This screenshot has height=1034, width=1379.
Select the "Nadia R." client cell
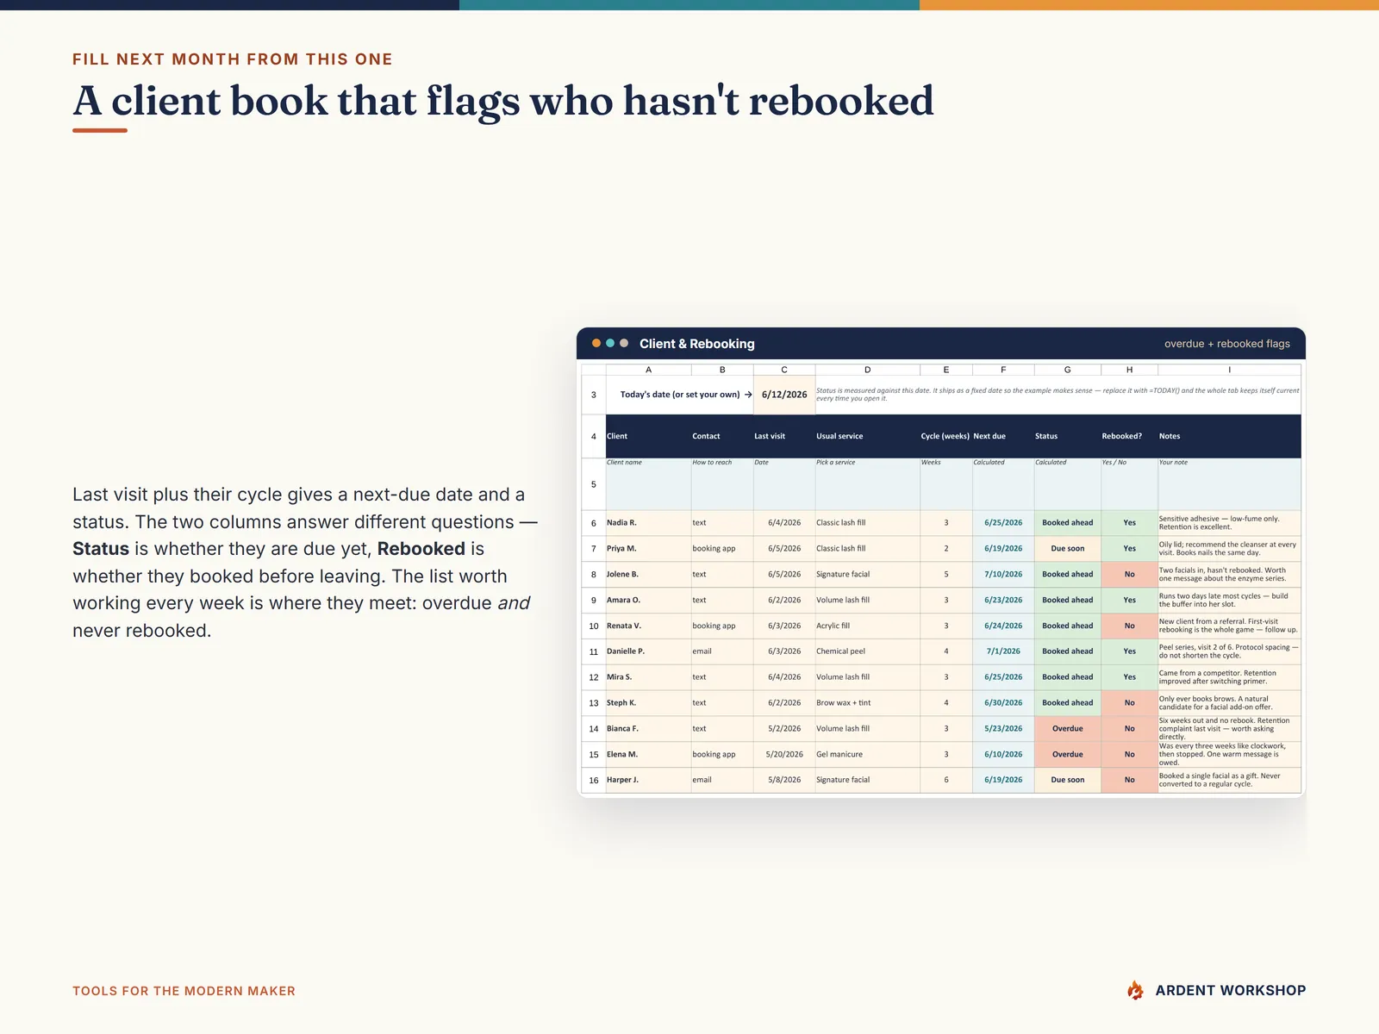pyautogui.click(x=648, y=523)
